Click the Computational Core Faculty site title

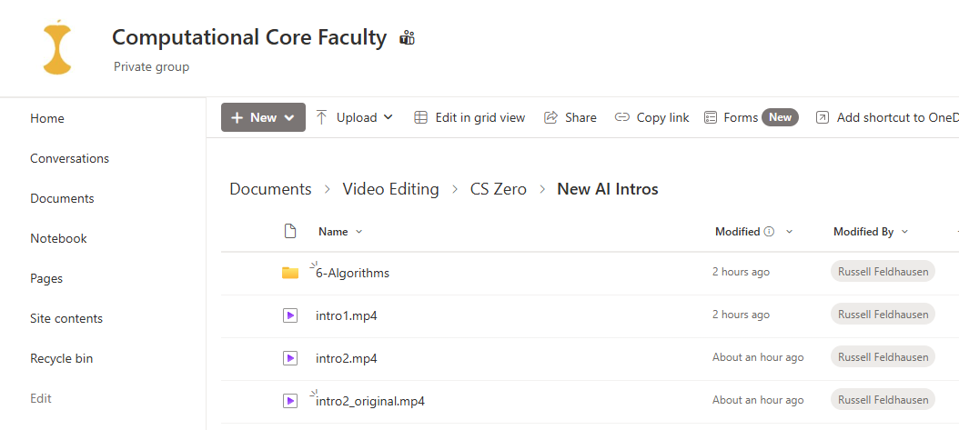click(249, 38)
